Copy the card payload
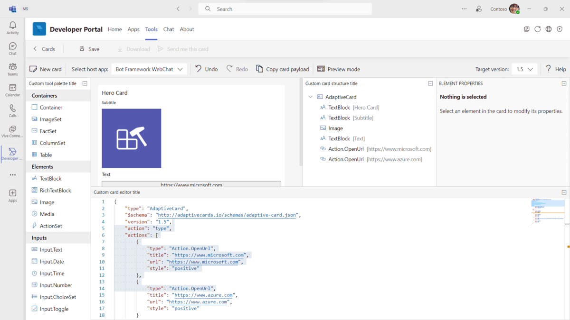The width and height of the screenshot is (570, 320). click(x=282, y=69)
